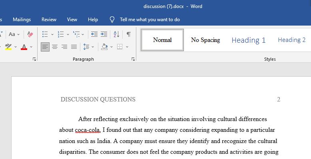The height and width of the screenshot is (159, 311).
Task: Open the Line and Paragraph Spacing dropdown
Action: pyautogui.click(x=88, y=47)
